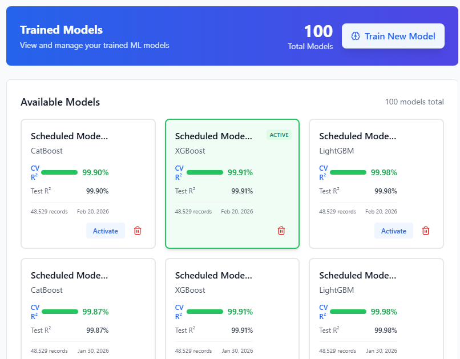Click the trash icon on bottom LightGBM card

click(425, 357)
